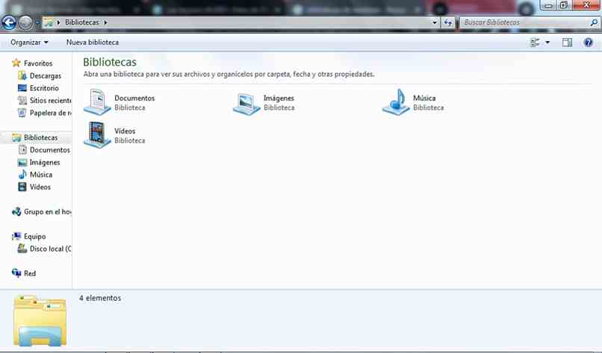
Task: Click the Equipo computer icon
Action: point(16,236)
